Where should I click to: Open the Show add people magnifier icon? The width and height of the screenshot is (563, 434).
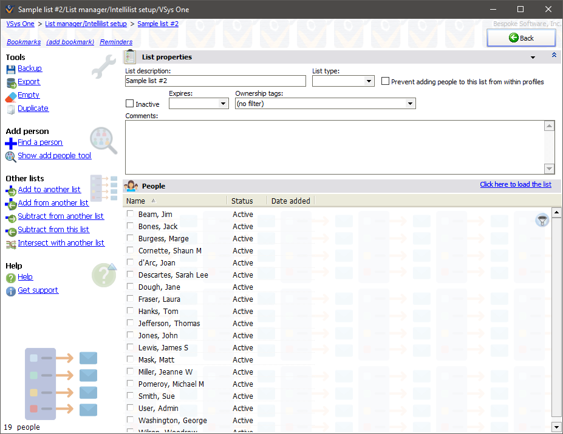[x=10, y=156]
